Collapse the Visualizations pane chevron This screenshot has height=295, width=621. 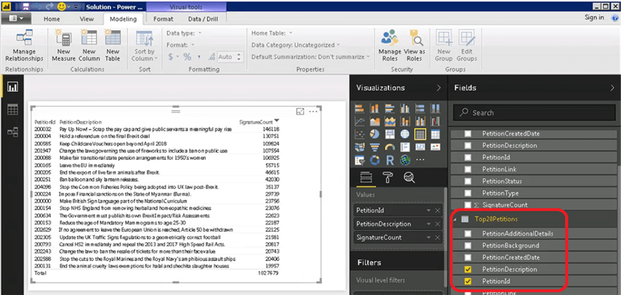[438, 88]
